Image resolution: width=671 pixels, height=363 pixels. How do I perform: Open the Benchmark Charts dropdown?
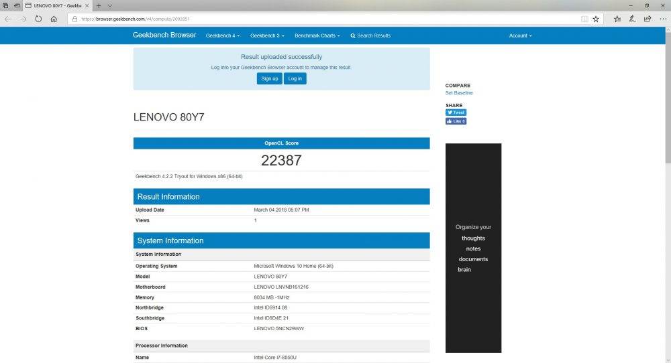pyautogui.click(x=317, y=35)
